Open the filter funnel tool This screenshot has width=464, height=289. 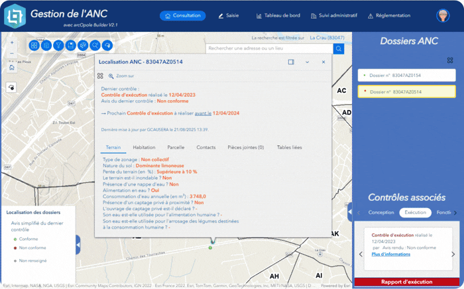[58, 45]
